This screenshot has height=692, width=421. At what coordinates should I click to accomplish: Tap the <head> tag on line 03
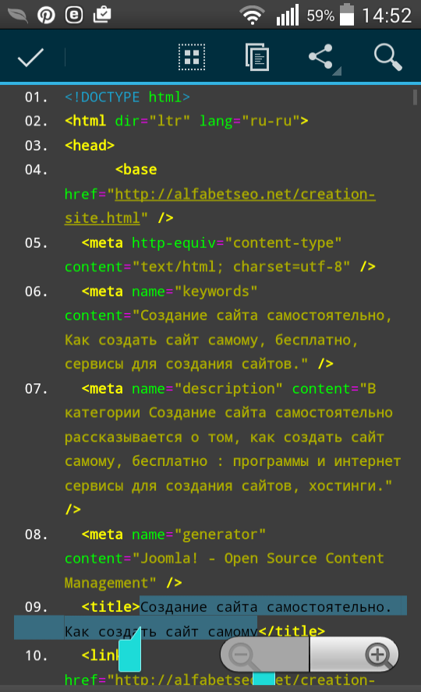[90, 145]
